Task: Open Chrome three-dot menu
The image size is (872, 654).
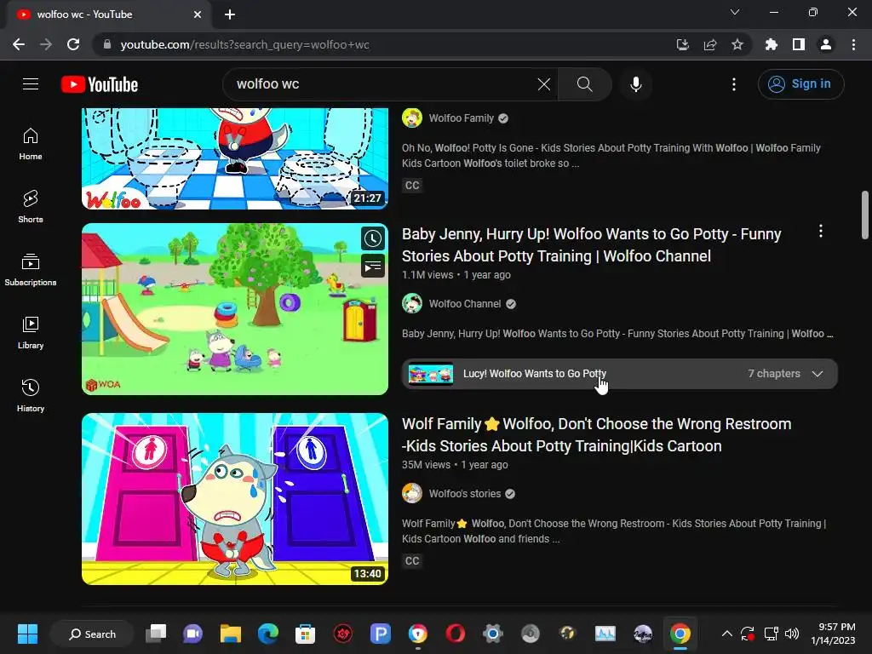Action: [x=853, y=44]
